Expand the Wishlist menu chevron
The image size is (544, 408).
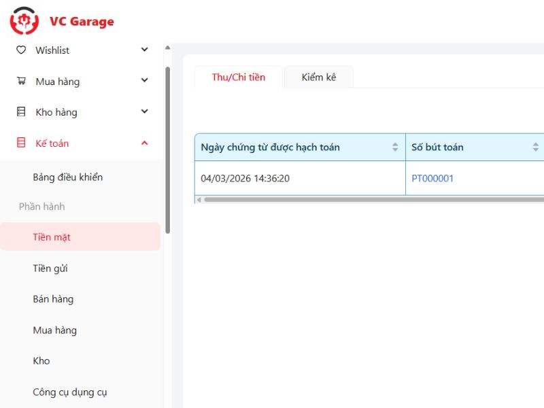point(144,50)
